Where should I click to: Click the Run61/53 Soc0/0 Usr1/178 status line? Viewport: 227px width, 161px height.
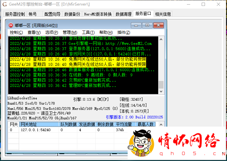pos(31,103)
